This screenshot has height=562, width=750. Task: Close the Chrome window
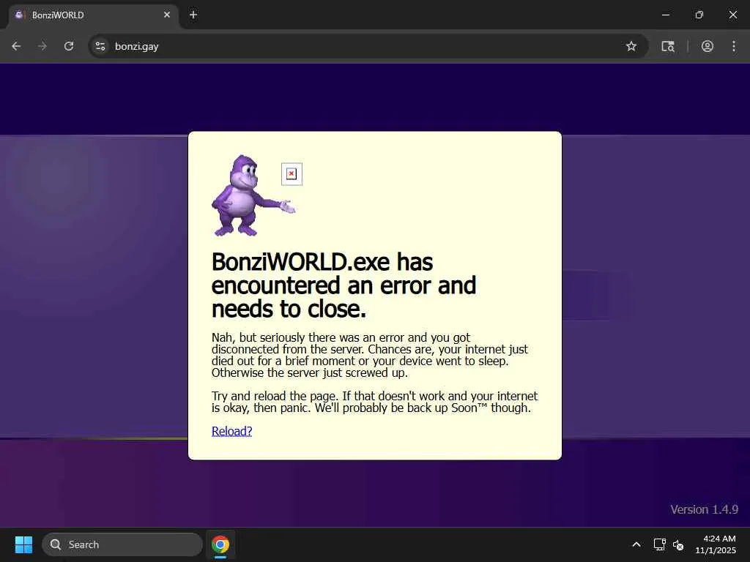pyautogui.click(x=732, y=15)
